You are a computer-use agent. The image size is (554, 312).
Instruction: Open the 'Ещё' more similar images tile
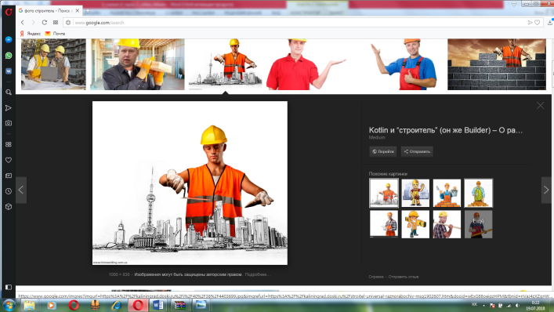479,224
